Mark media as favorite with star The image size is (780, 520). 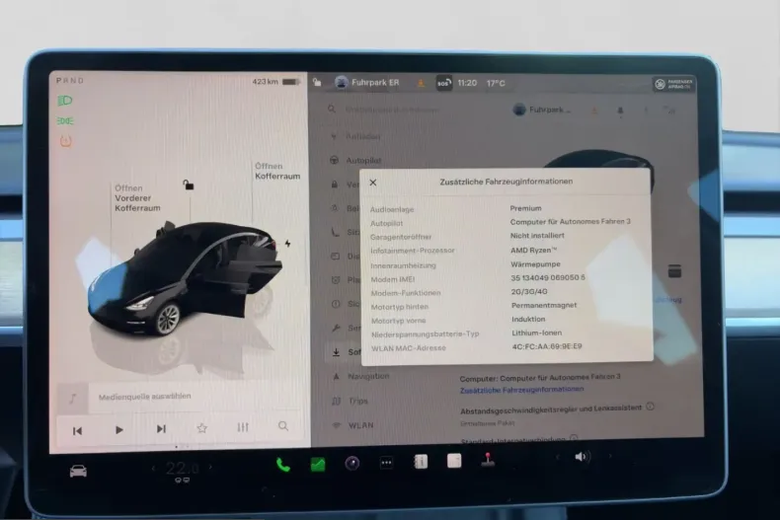201,427
